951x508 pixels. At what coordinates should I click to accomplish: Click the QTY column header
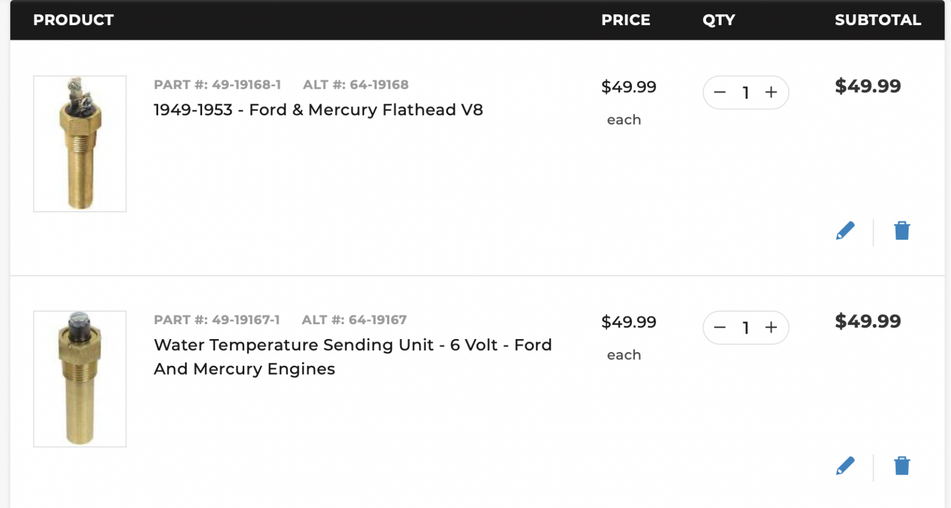point(719,20)
